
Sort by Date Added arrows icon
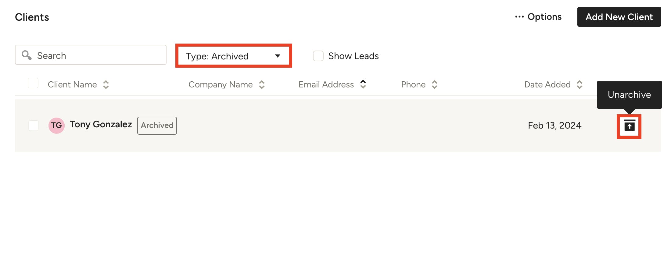[579, 85]
